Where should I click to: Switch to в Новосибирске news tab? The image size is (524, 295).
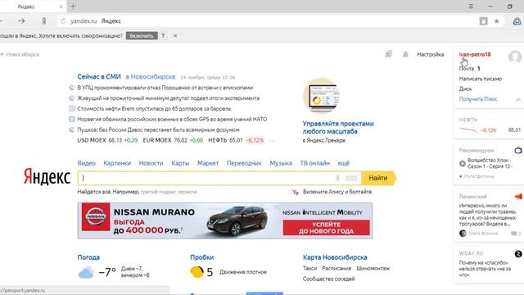tap(151, 76)
